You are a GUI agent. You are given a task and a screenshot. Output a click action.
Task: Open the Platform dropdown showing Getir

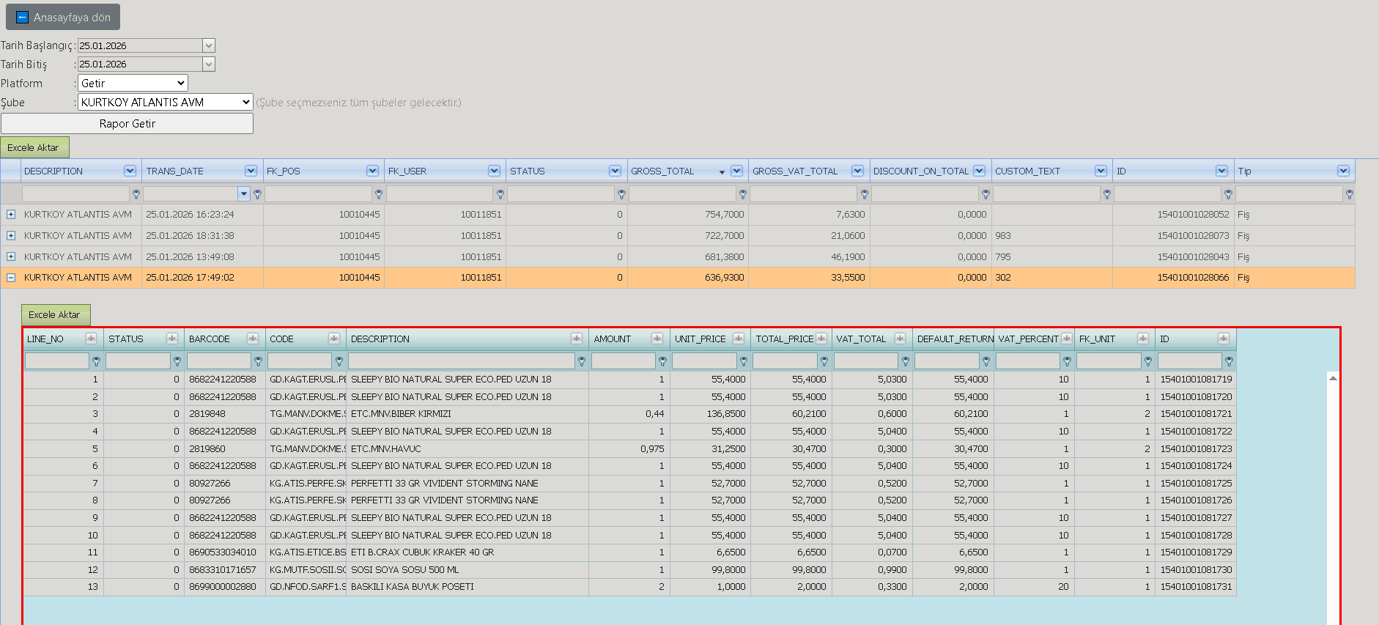coord(133,83)
